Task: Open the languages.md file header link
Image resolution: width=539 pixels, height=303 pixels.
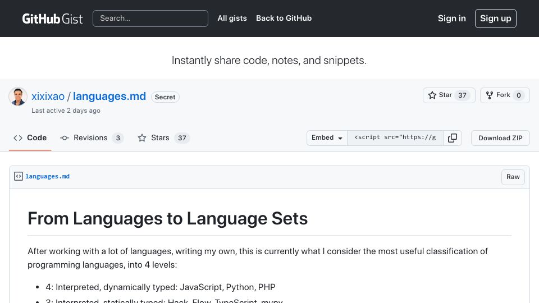Action: (x=47, y=176)
